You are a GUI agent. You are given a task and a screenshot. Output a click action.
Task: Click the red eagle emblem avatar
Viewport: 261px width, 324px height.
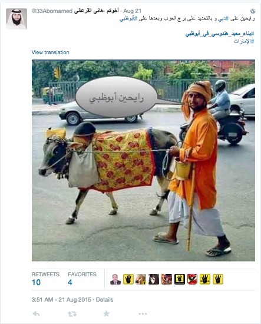click(x=192, y=279)
